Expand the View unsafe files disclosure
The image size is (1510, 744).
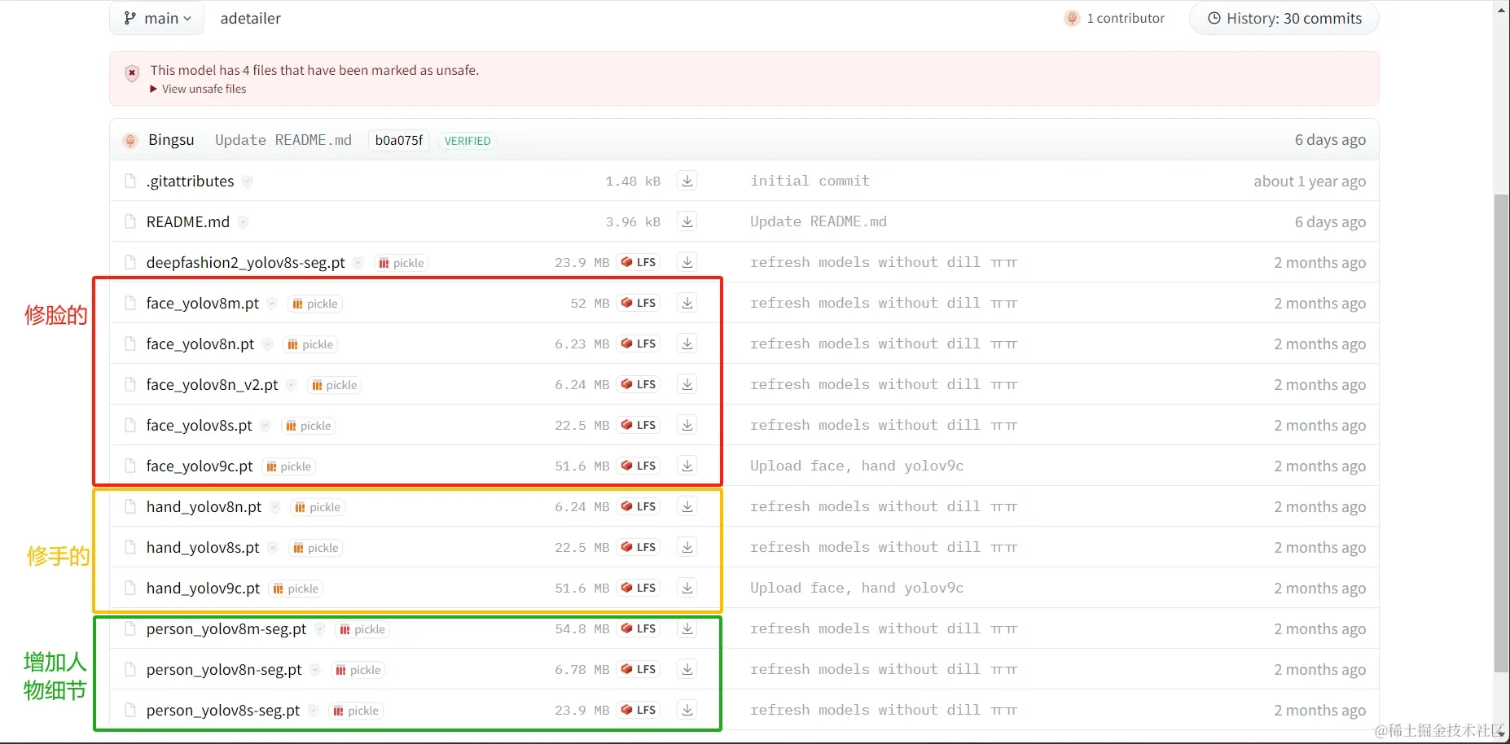[x=198, y=89]
